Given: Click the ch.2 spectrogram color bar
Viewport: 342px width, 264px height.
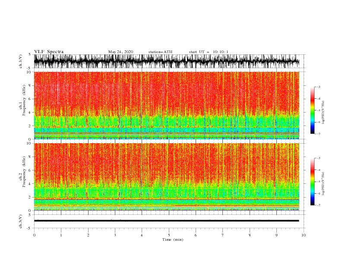Looking at the screenshot, I should 312,182.
